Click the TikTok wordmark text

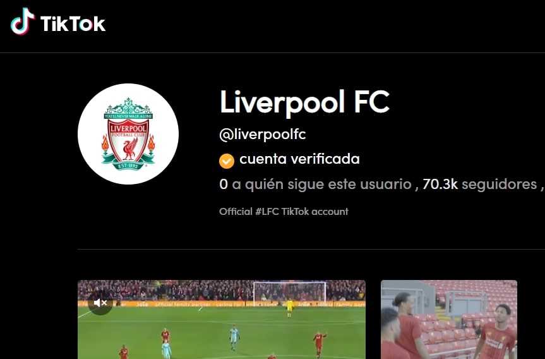[73, 24]
